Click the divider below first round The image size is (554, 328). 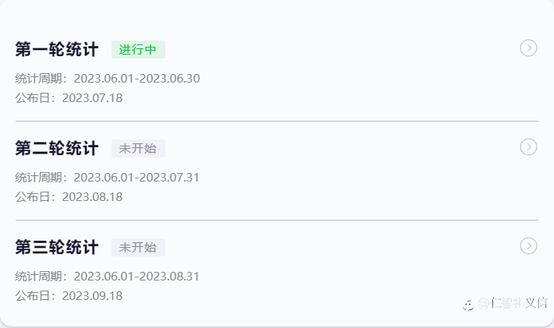click(x=276, y=121)
